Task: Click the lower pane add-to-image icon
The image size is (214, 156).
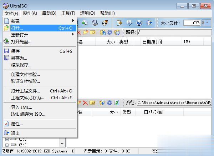Action: pos(102,103)
